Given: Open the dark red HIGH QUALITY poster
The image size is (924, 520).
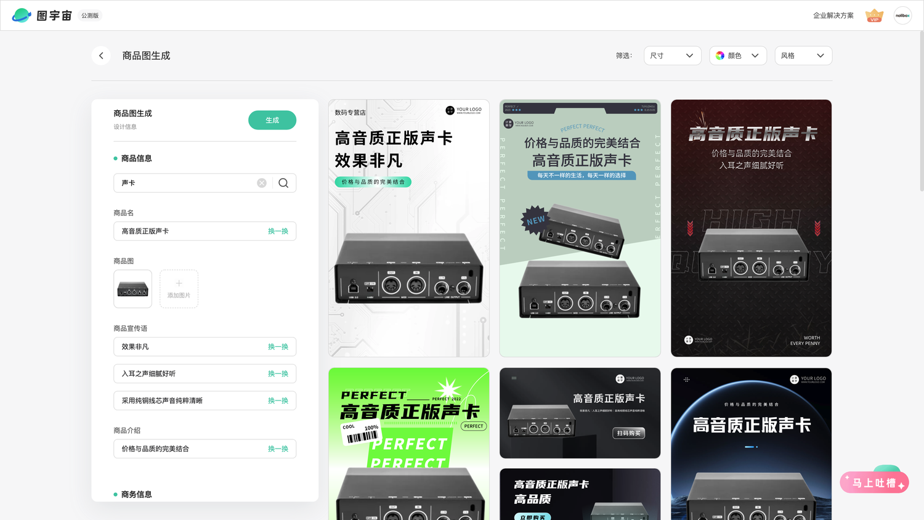Looking at the screenshot, I should tap(752, 228).
